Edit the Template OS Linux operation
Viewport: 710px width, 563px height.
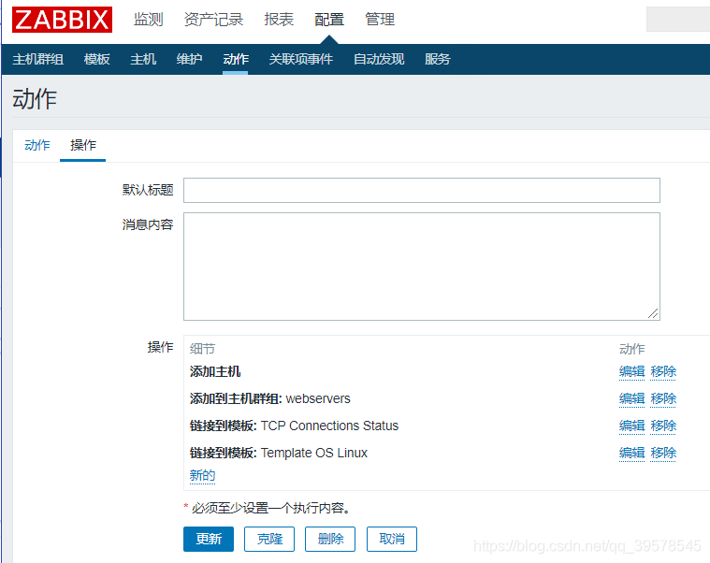point(631,453)
